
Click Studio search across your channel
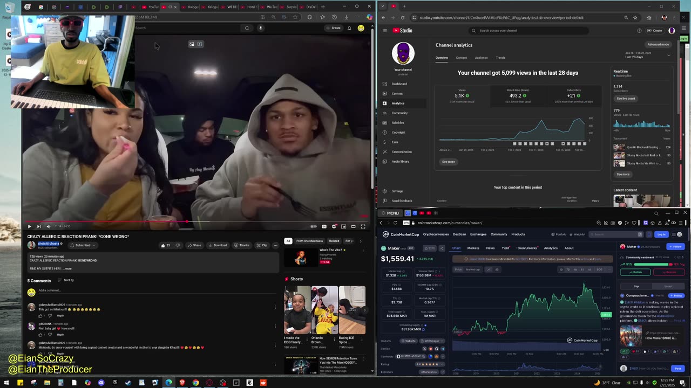(x=529, y=31)
